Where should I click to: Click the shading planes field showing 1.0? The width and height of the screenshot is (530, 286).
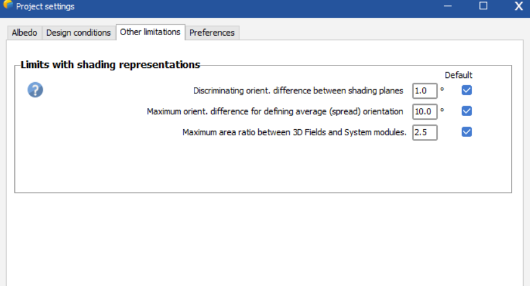tap(425, 91)
